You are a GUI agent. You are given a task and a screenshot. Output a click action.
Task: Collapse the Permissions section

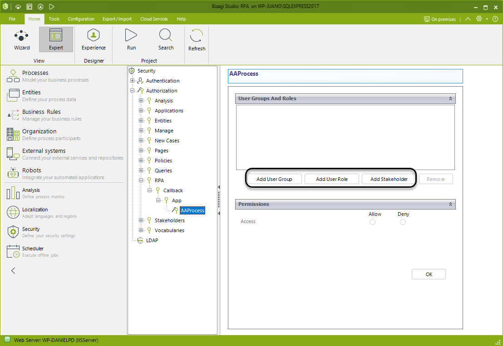pos(450,205)
